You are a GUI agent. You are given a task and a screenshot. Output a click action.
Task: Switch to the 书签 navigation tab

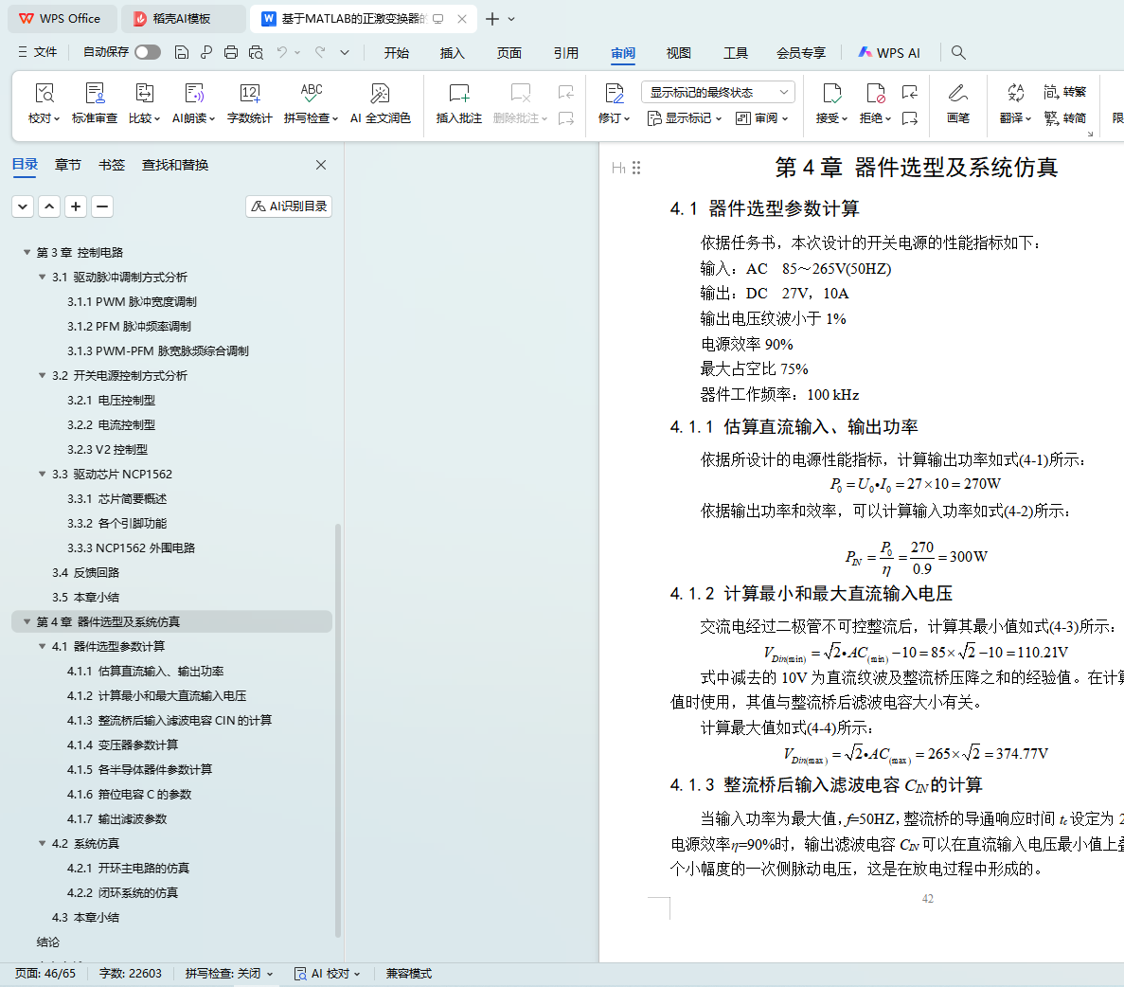pyautogui.click(x=112, y=165)
